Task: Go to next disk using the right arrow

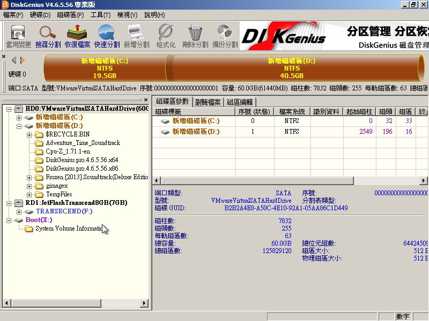Action: click(x=23, y=60)
